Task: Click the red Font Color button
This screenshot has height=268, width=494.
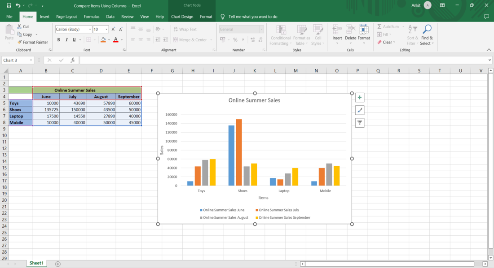Action: 115,40
